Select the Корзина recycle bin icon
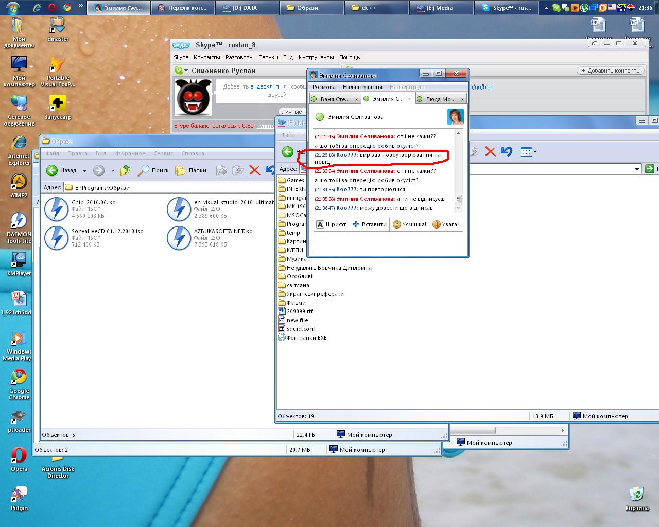Screen dimensions: 659x527 [637, 498]
